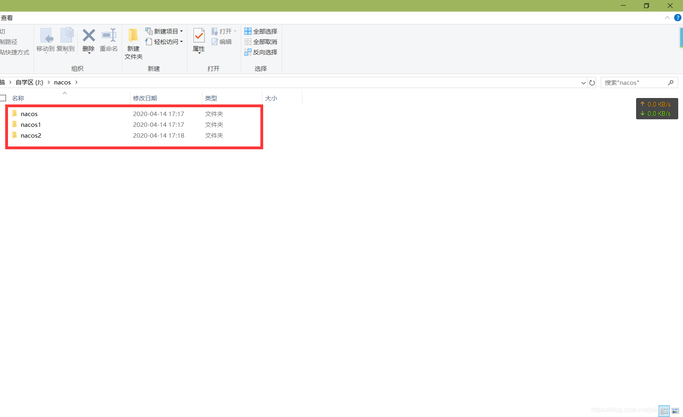Expand the chevron after the nacos breadcrumb
The height and width of the screenshot is (417, 683).
coord(76,82)
